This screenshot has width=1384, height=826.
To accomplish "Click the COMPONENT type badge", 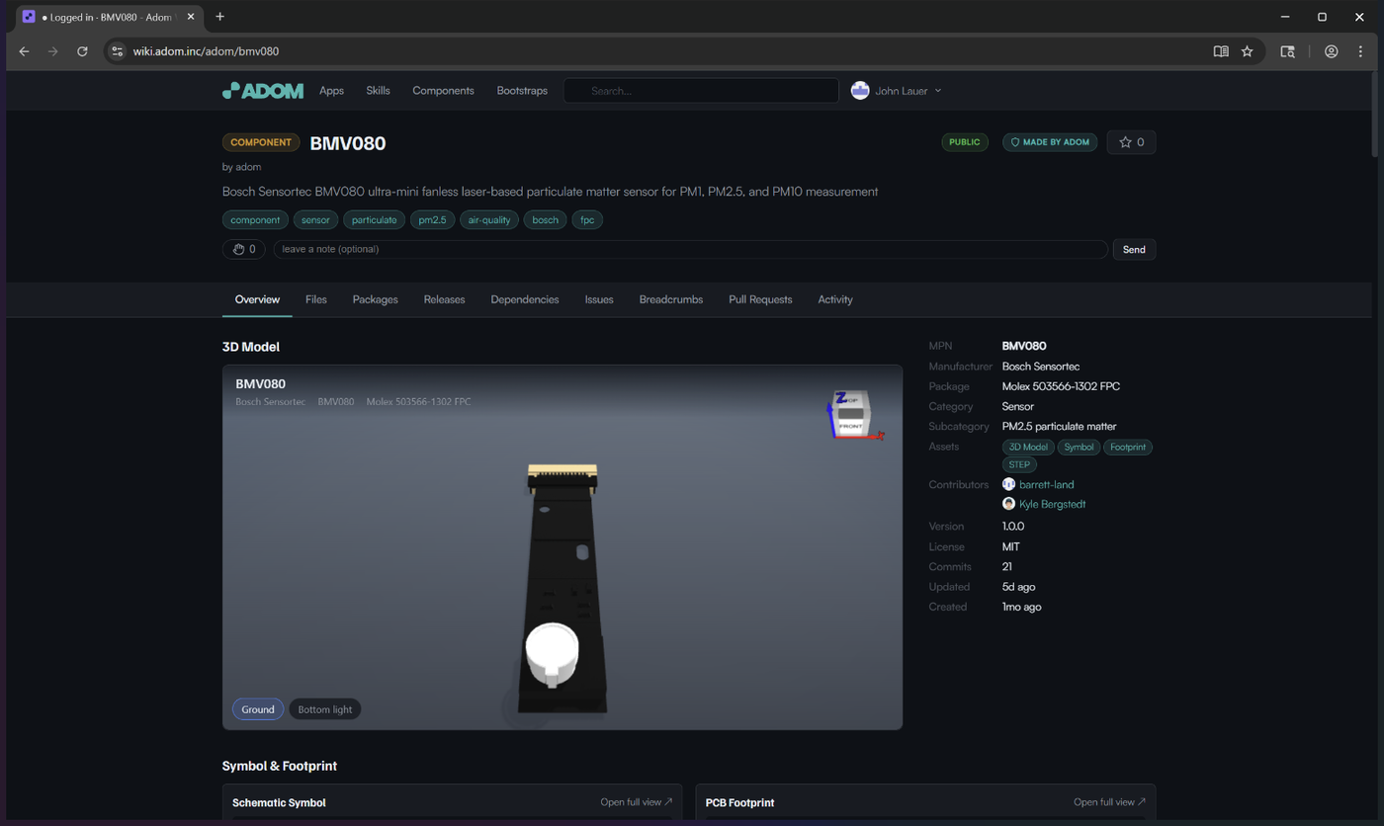I will click(x=261, y=142).
